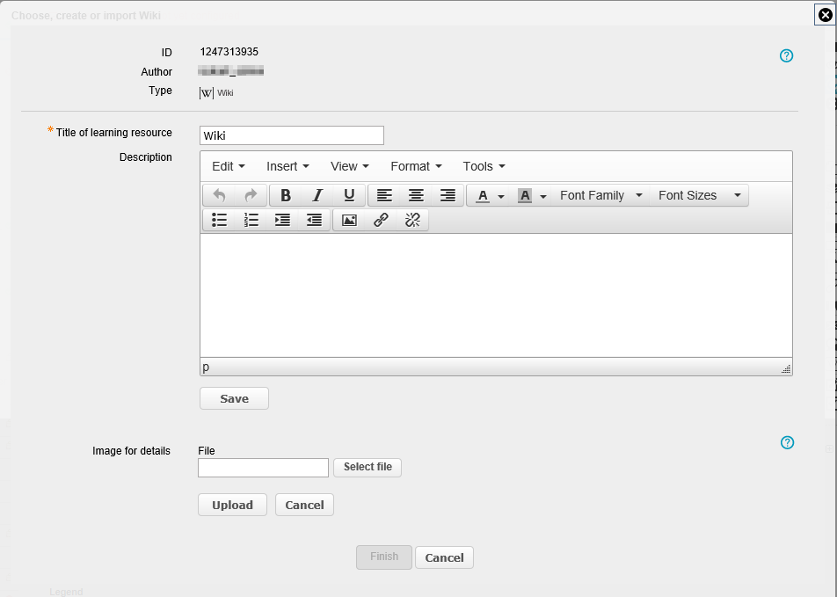Toggle underline formatting
The height and width of the screenshot is (597, 837).
349,195
